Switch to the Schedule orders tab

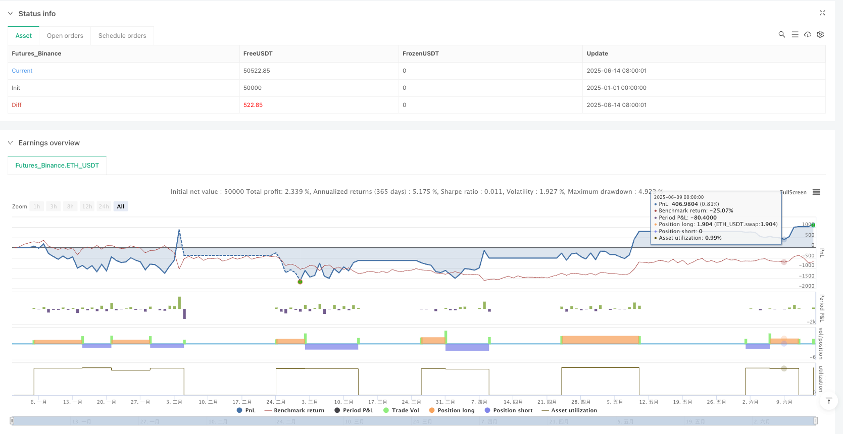coord(122,36)
